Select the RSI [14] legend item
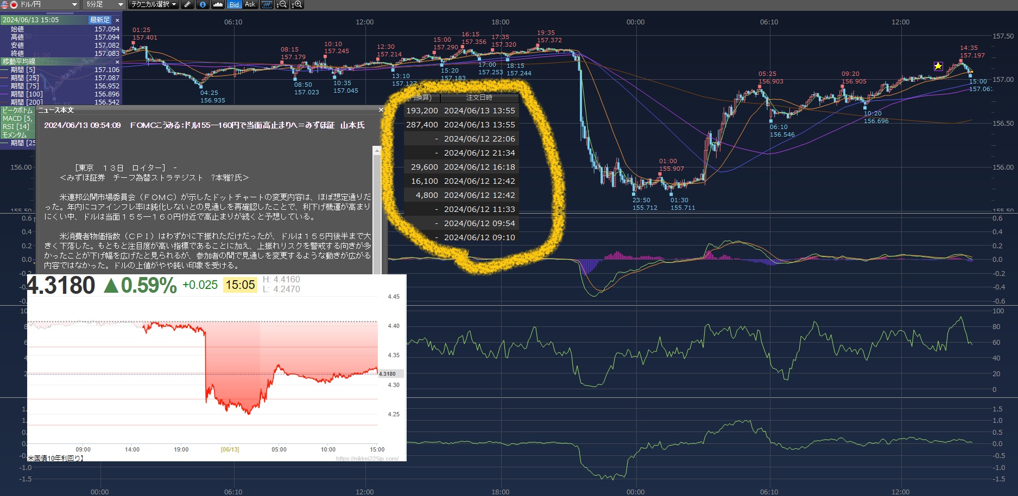Viewport: 1018px width, 496px height. (x=16, y=127)
